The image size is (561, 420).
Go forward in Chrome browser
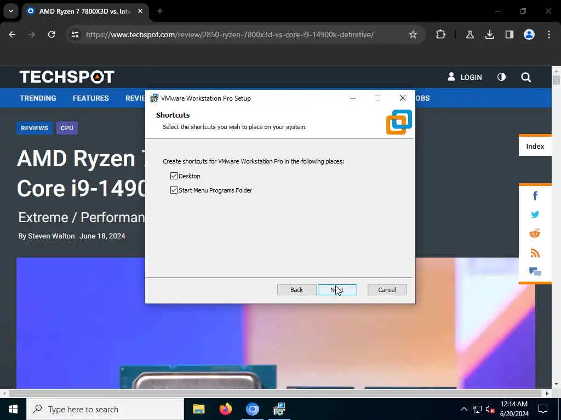point(31,34)
